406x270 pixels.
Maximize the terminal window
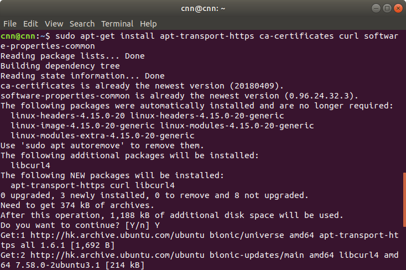coord(387,8)
